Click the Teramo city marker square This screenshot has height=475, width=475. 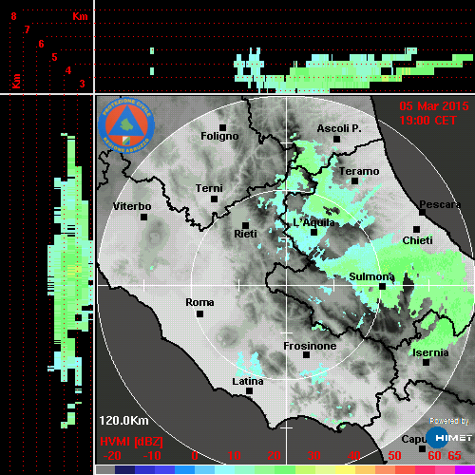355,180
